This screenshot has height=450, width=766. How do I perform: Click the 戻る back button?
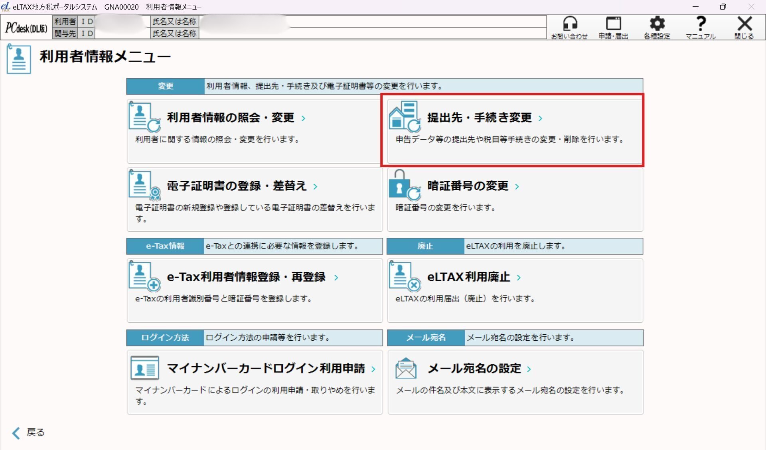(27, 432)
